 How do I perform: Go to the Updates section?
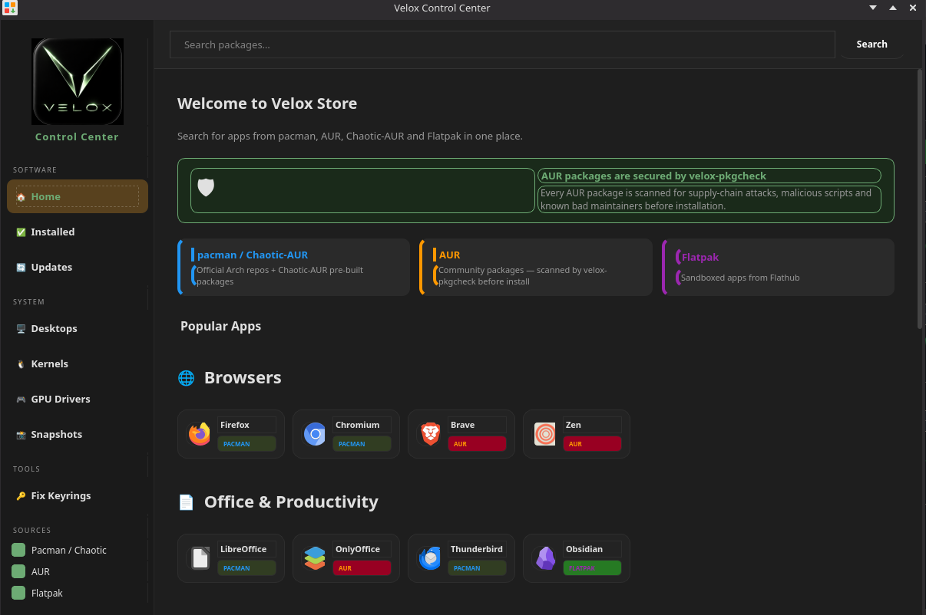click(x=78, y=267)
